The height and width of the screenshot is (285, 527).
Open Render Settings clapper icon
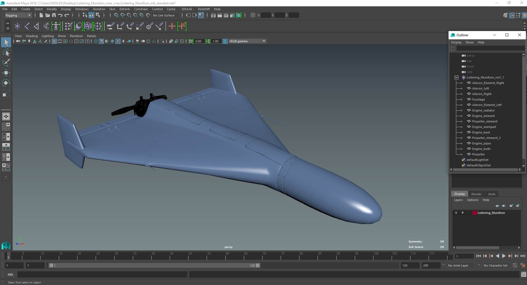pyautogui.click(x=232, y=15)
